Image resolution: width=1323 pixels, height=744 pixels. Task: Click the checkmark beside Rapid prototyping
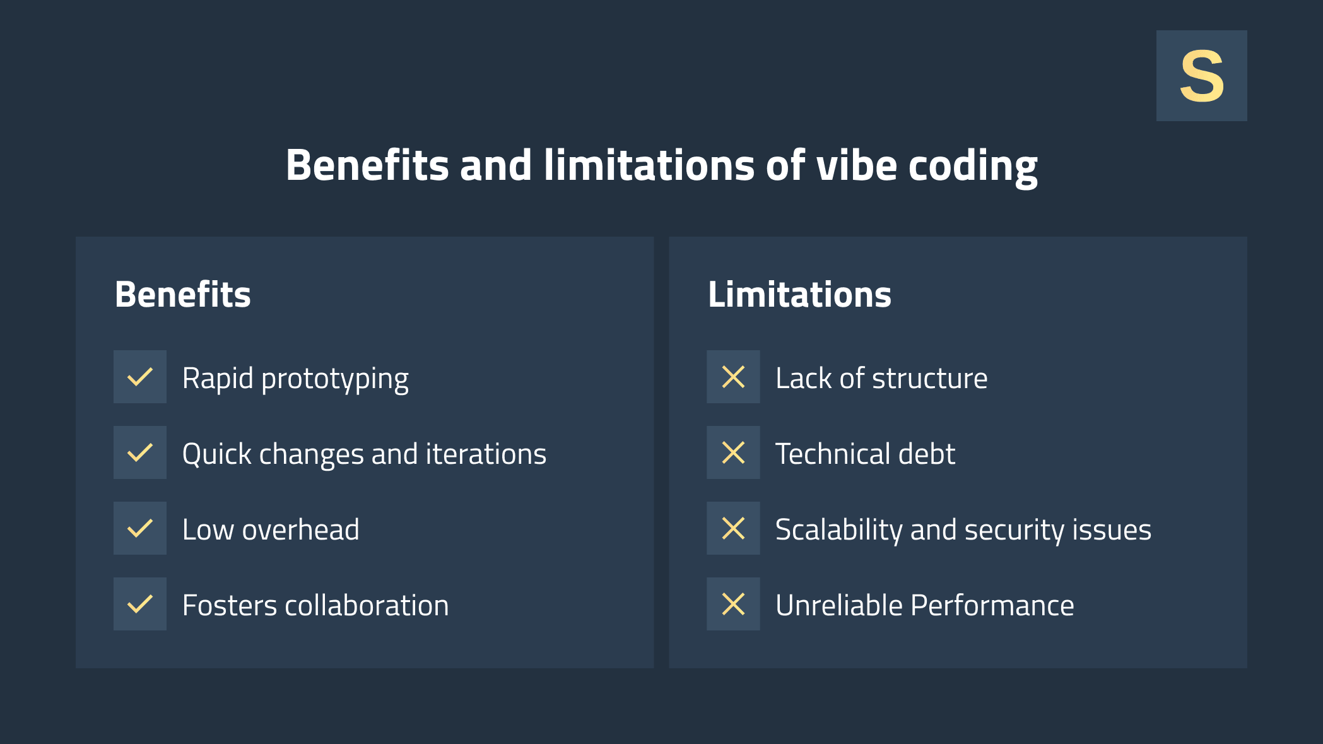pyautogui.click(x=140, y=377)
